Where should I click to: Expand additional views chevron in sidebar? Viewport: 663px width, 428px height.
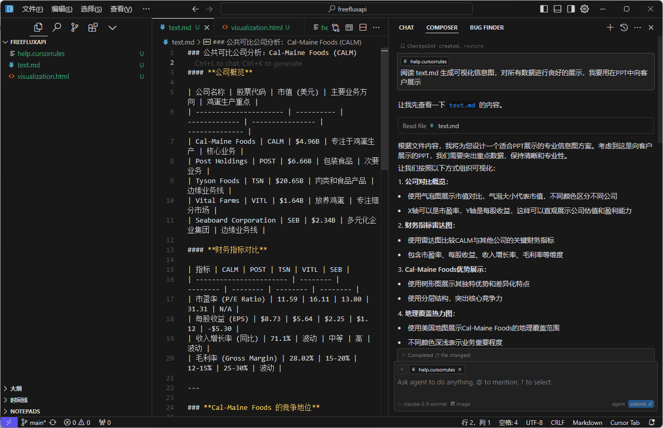click(112, 27)
